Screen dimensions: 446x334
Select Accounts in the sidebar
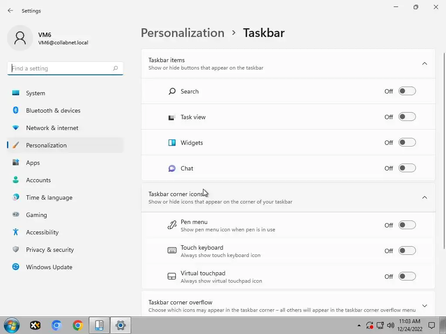point(65,180)
